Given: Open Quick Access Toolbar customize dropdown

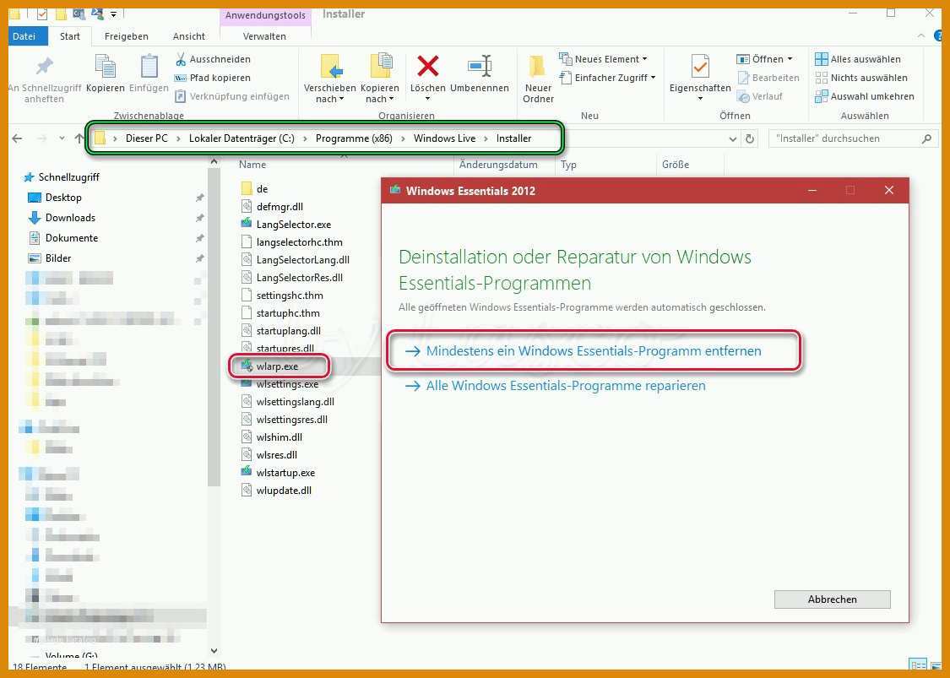Looking at the screenshot, I should (x=113, y=14).
